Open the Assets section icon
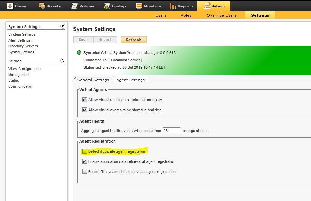311x201 pixels. coord(42,6)
